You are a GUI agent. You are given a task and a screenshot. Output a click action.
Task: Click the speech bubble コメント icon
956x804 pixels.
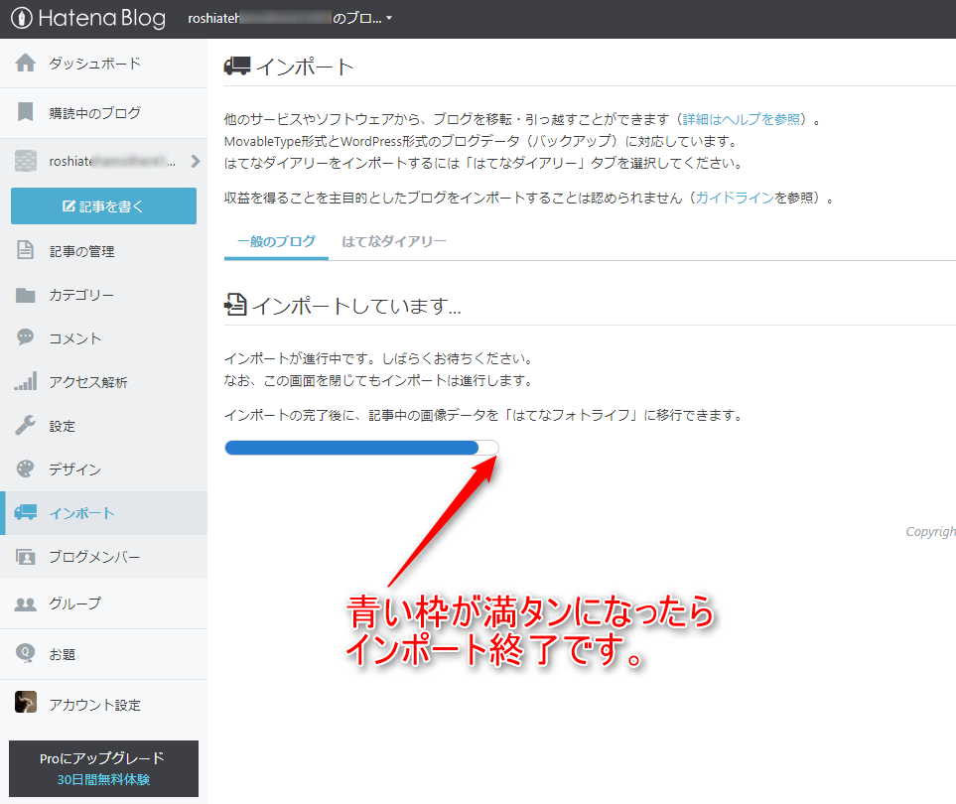click(25, 337)
